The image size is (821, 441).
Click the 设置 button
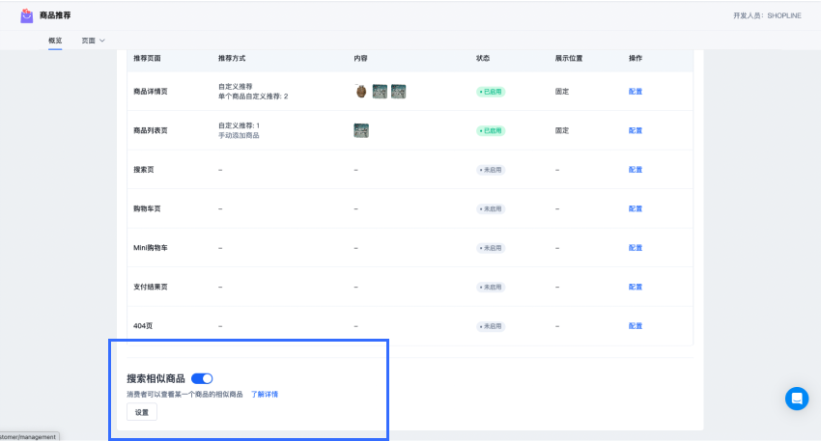click(142, 412)
